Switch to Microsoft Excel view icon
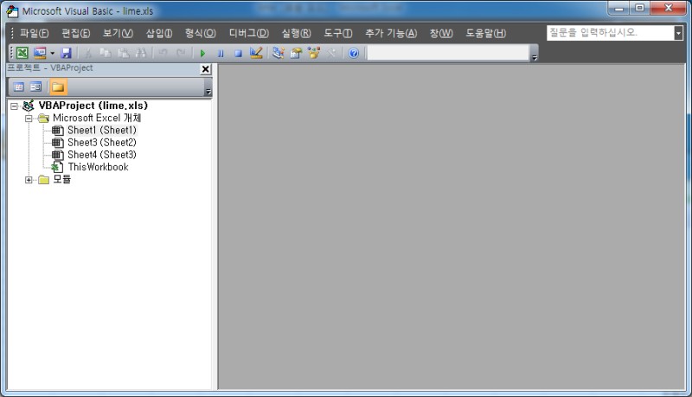This screenshot has height=397, width=692. point(22,53)
